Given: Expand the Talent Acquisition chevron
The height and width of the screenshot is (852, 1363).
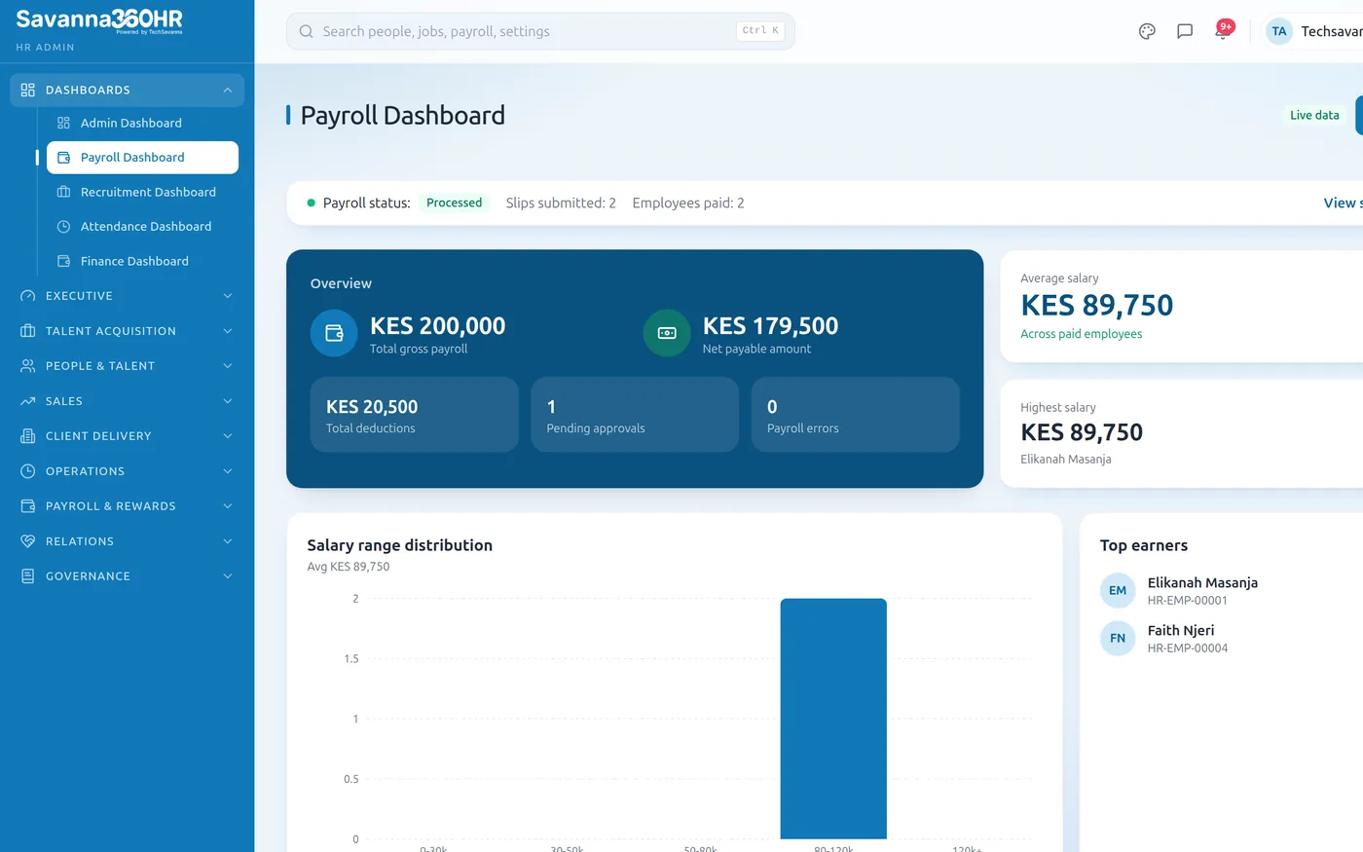Looking at the screenshot, I should click(x=227, y=331).
